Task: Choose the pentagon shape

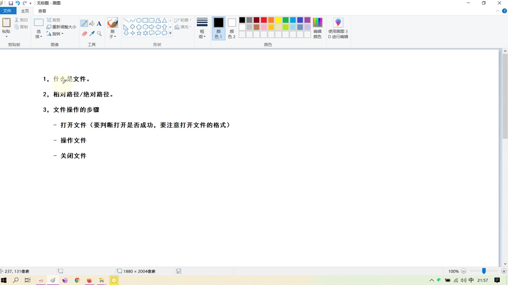Action: pos(139,27)
